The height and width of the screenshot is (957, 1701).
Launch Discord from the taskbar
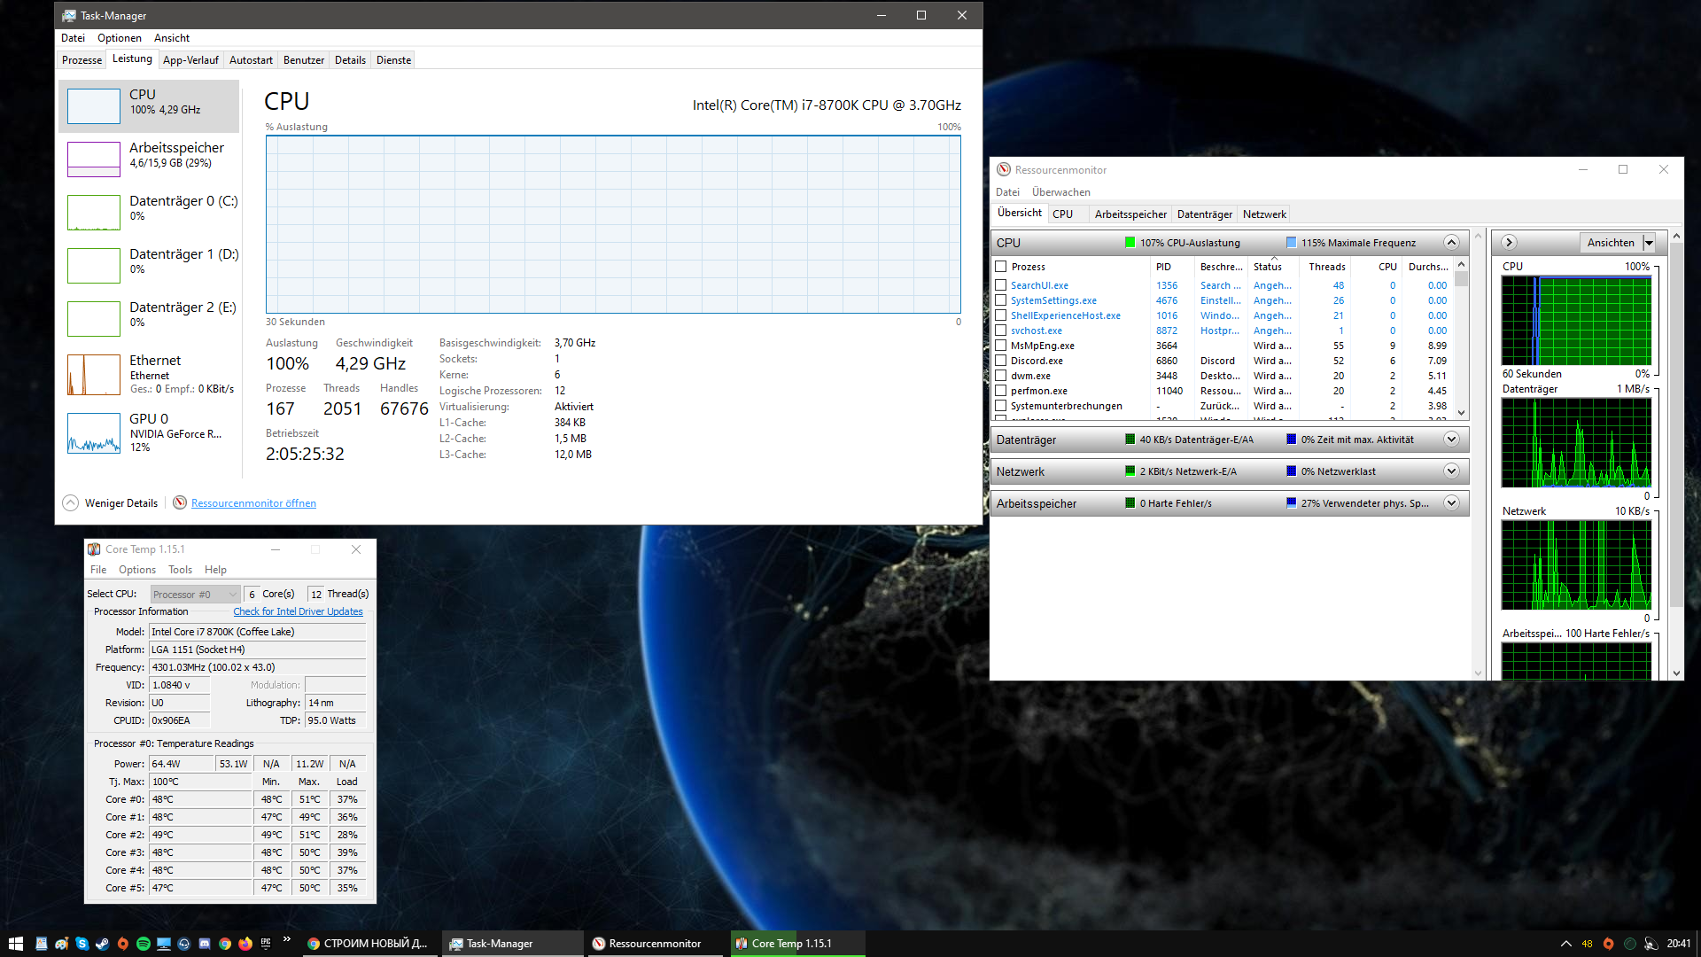tap(205, 944)
